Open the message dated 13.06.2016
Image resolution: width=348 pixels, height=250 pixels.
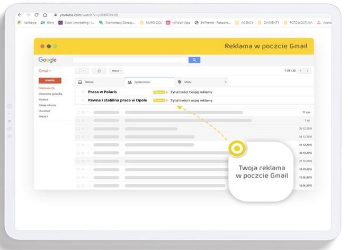[194, 178]
